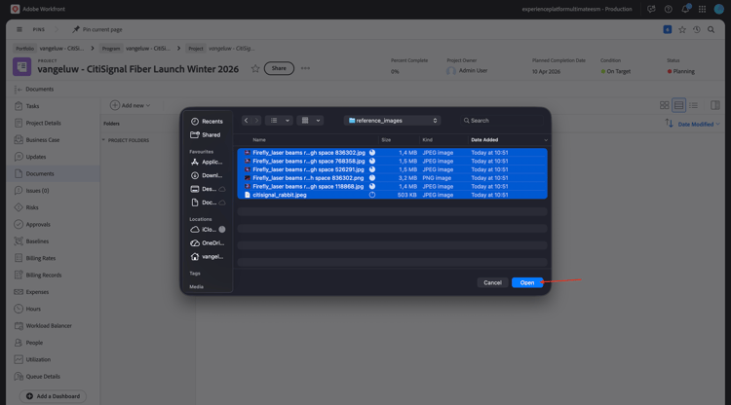Switch documents to compact list view
731x405 pixels.
(x=694, y=105)
